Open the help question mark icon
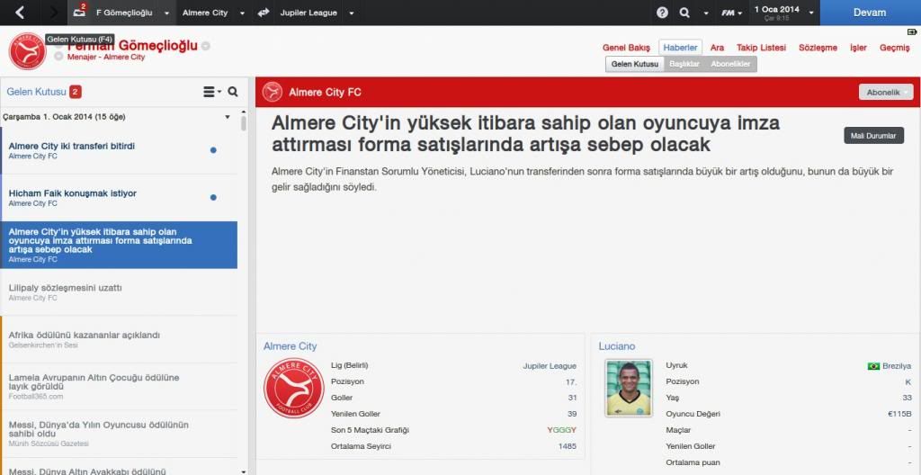The width and height of the screenshot is (921, 475). pyautogui.click(x=662, y=13)
